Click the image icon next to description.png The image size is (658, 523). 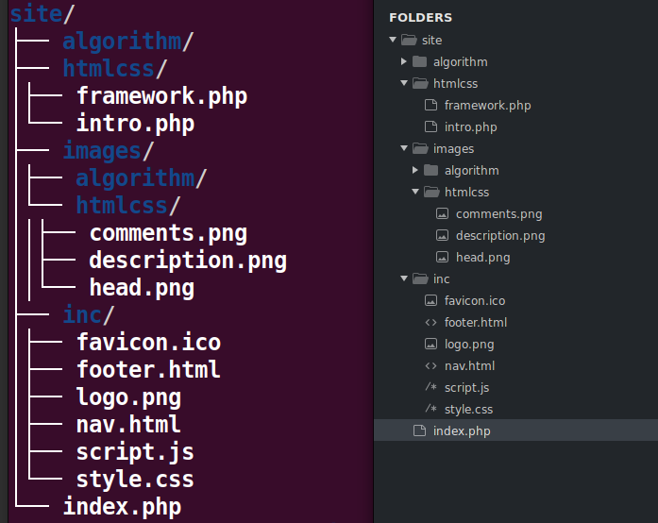click(442, 236)
